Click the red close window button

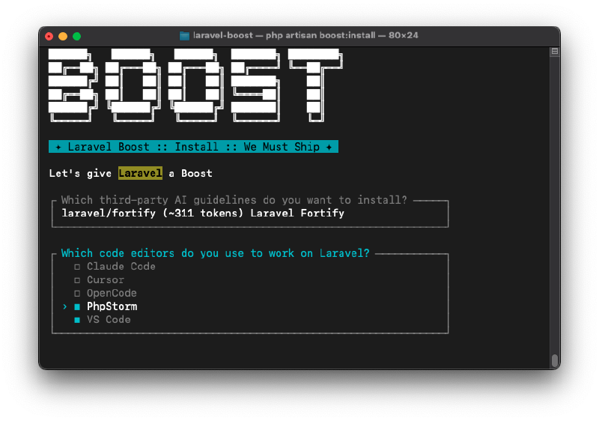49,36
